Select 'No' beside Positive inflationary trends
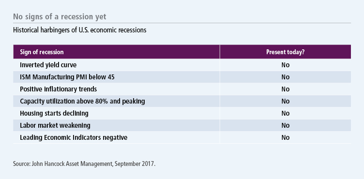 pos(285,89)
